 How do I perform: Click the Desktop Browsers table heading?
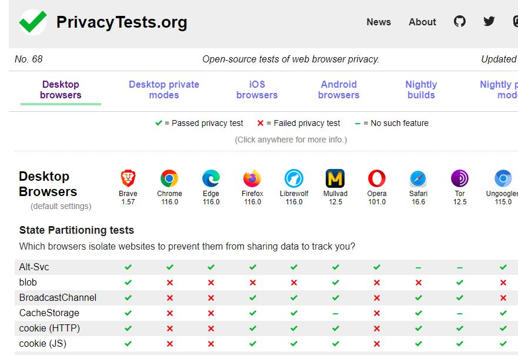point(48,184)
